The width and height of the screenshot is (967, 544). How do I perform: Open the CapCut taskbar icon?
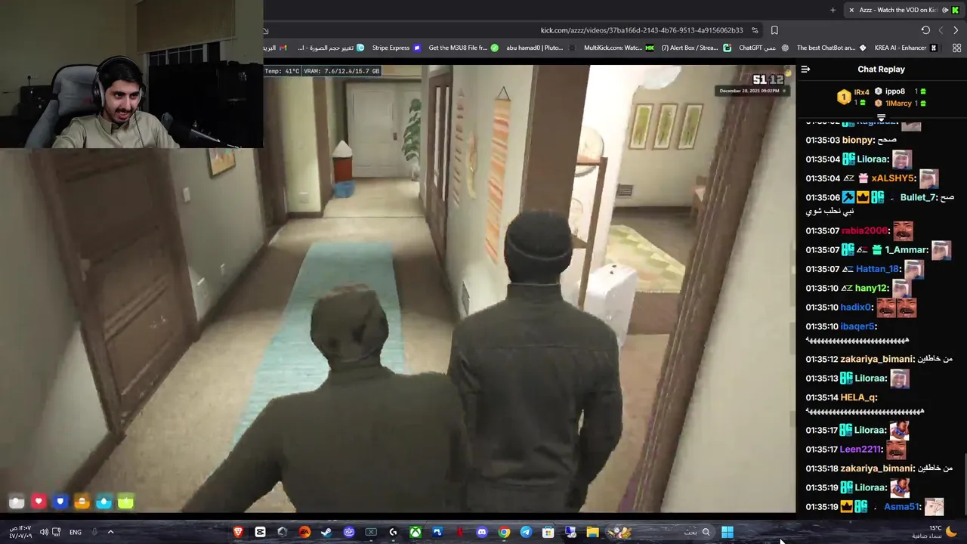261,532
